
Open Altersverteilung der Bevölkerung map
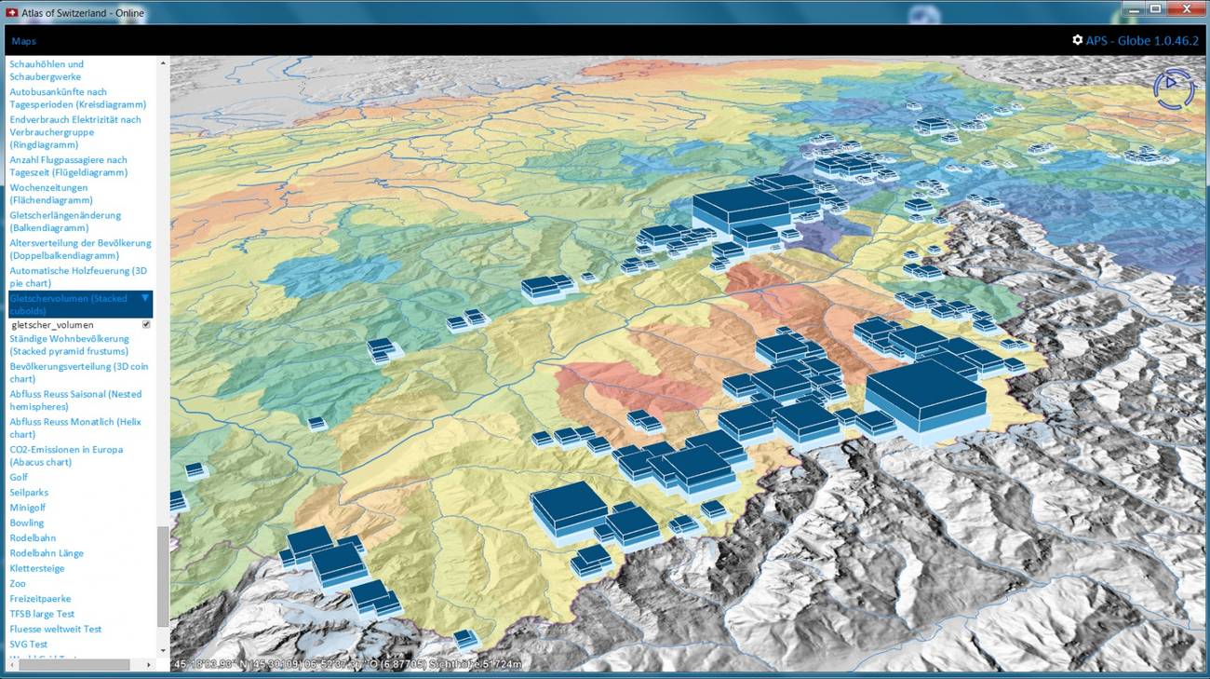[x=80, y=249]
